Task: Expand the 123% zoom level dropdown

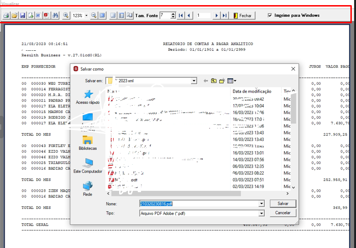Action: [86, 16]
